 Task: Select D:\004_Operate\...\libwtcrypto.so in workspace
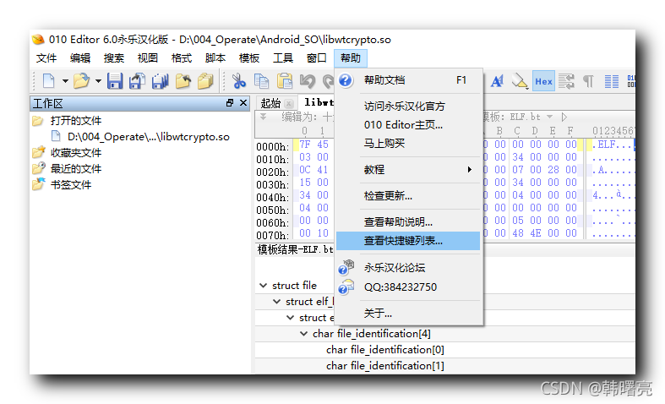click(149, 137)
